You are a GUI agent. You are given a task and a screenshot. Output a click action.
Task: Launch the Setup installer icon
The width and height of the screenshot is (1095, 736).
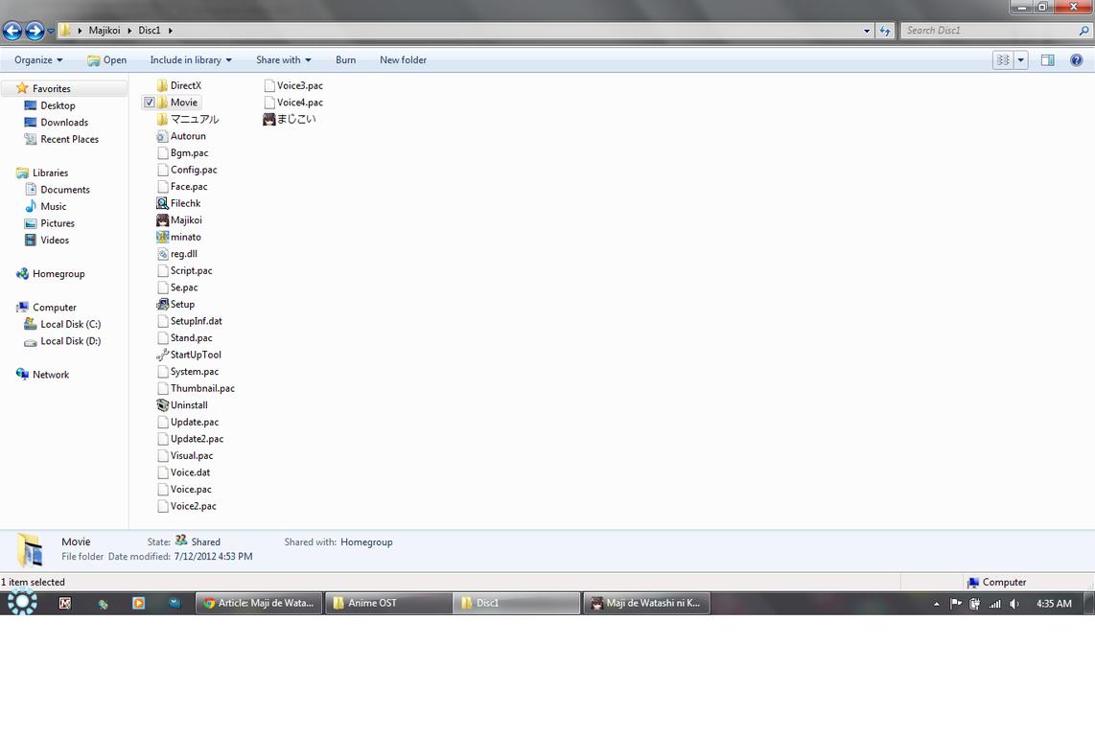coord(163,304)
